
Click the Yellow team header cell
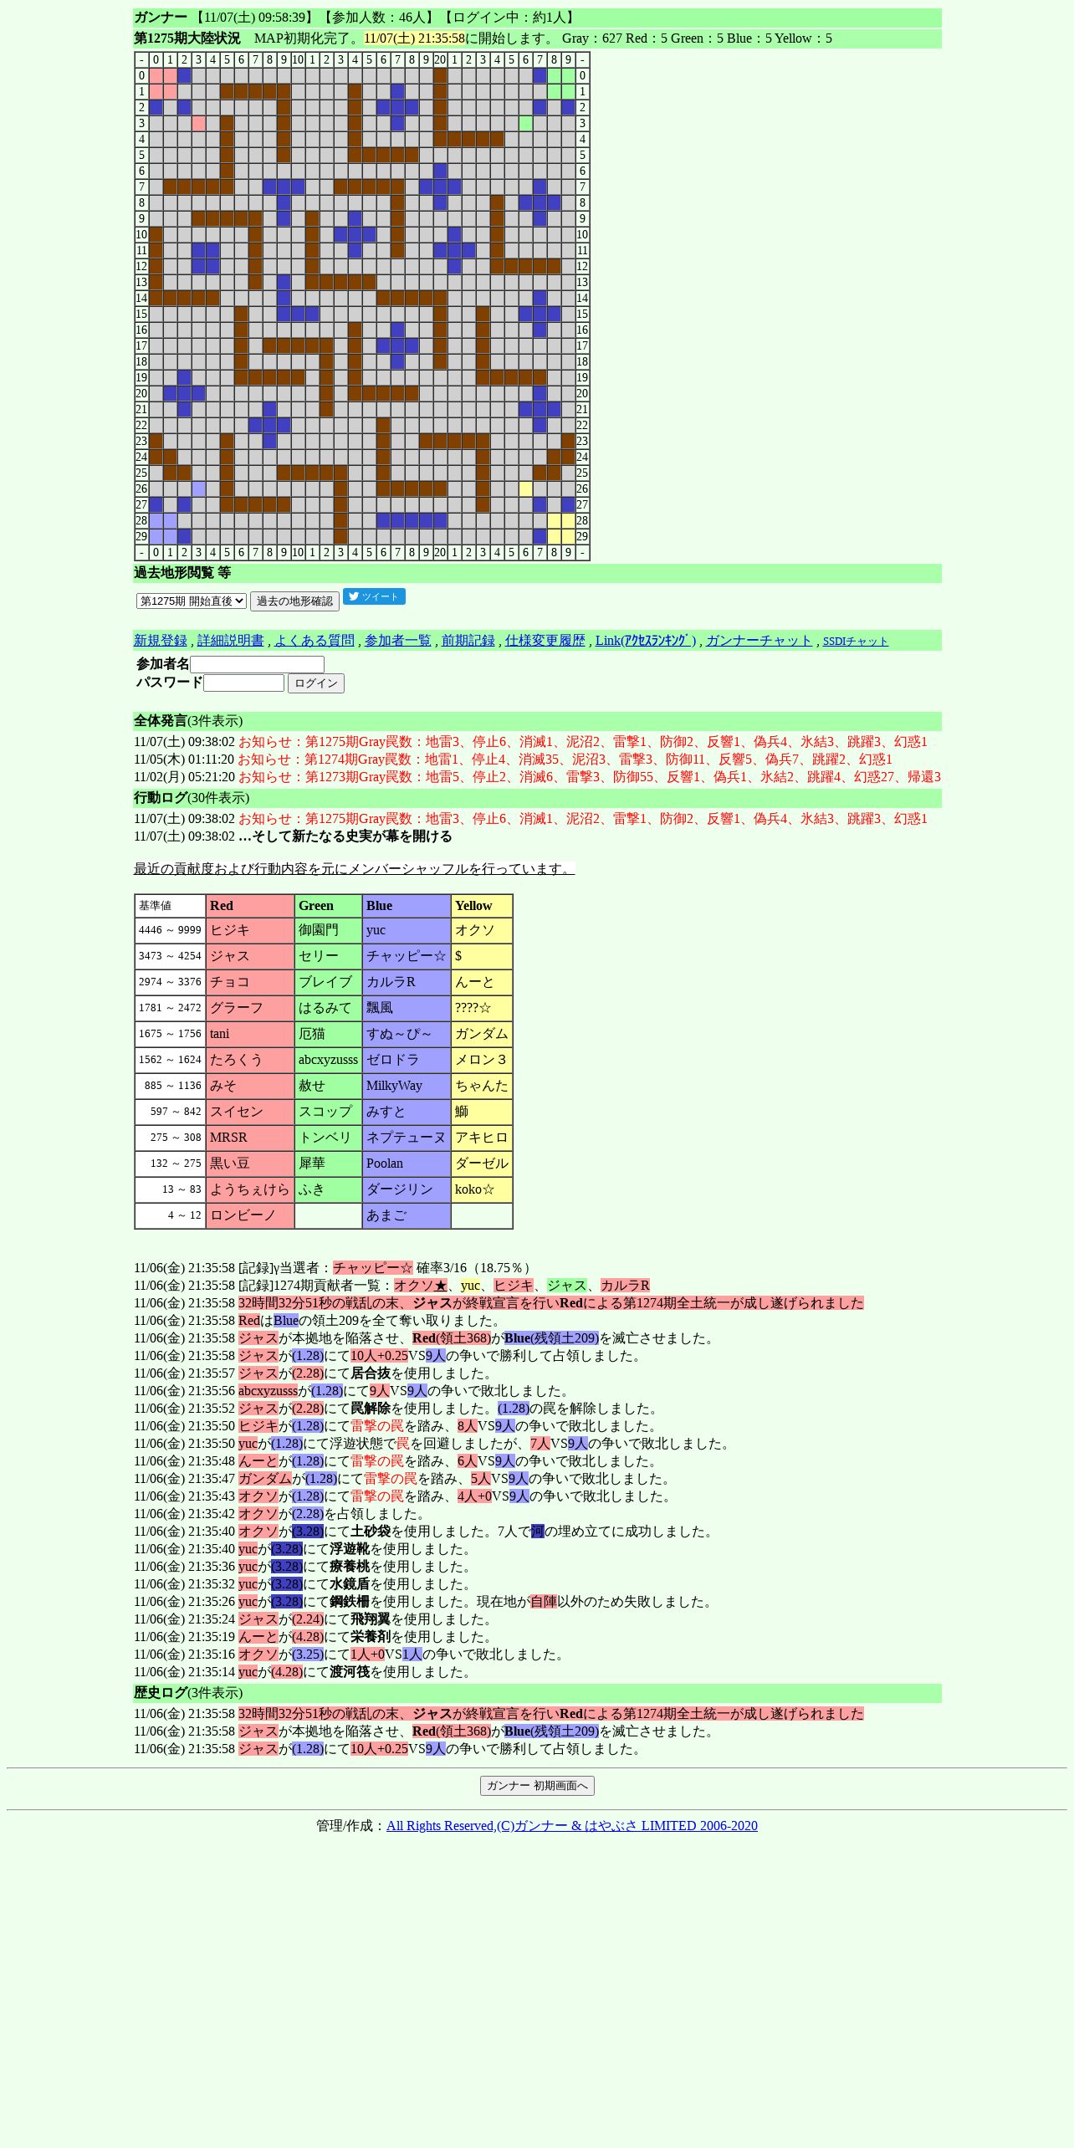click(482, 906)
